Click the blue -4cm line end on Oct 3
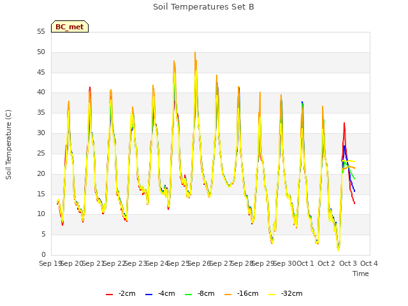 [x=354, y=191]
